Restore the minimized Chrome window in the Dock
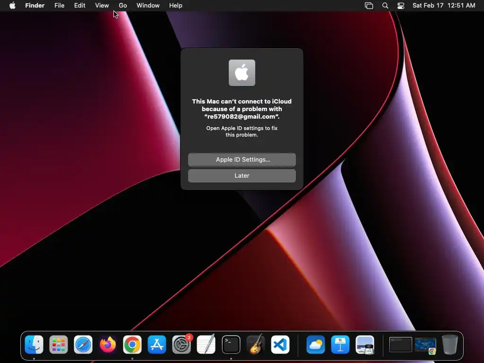484x363 pixels. 425,345
